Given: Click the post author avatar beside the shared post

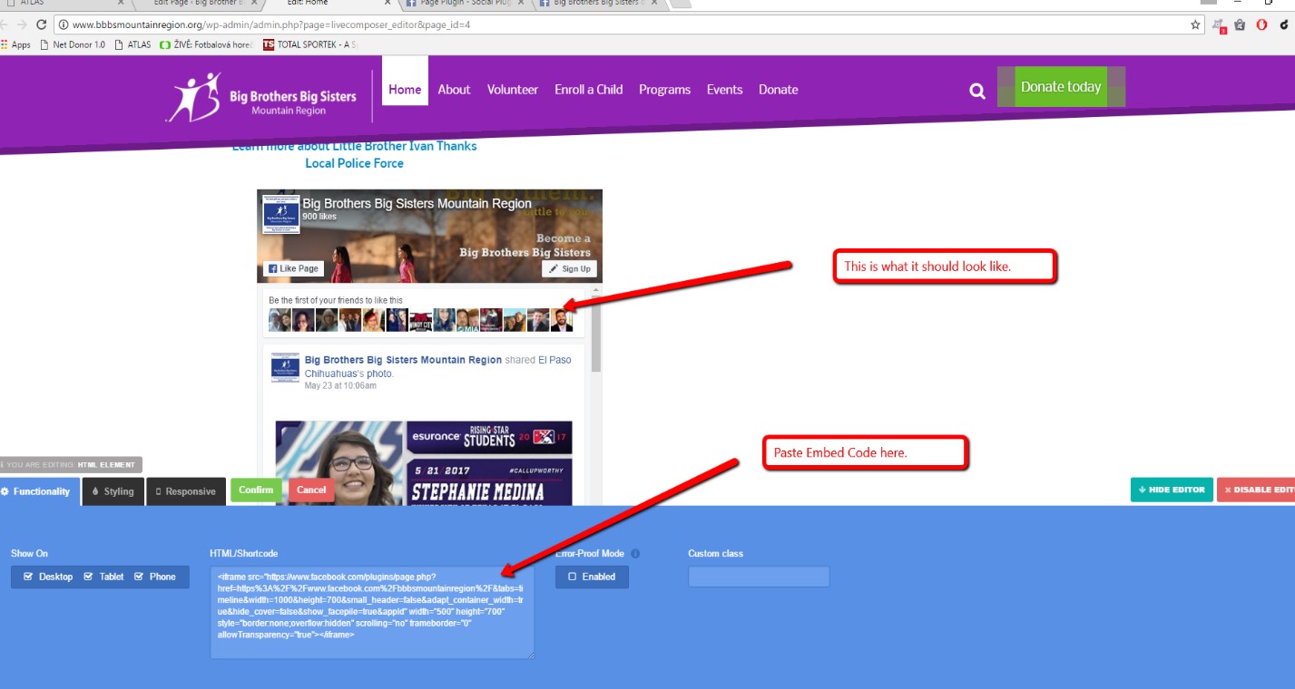Looking at the screenshot, I should point(285,367).
